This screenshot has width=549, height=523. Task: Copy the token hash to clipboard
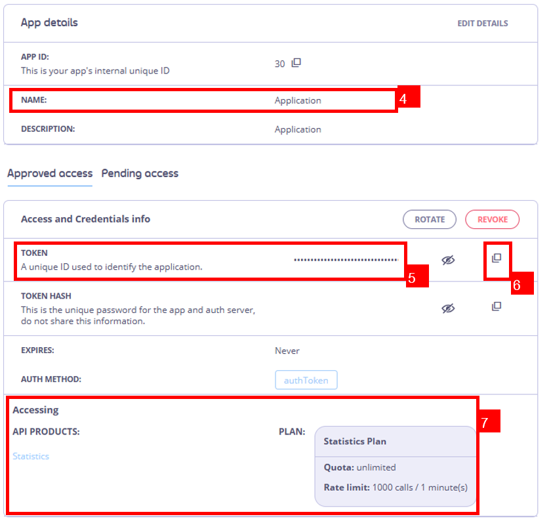(x=497, y=306)
